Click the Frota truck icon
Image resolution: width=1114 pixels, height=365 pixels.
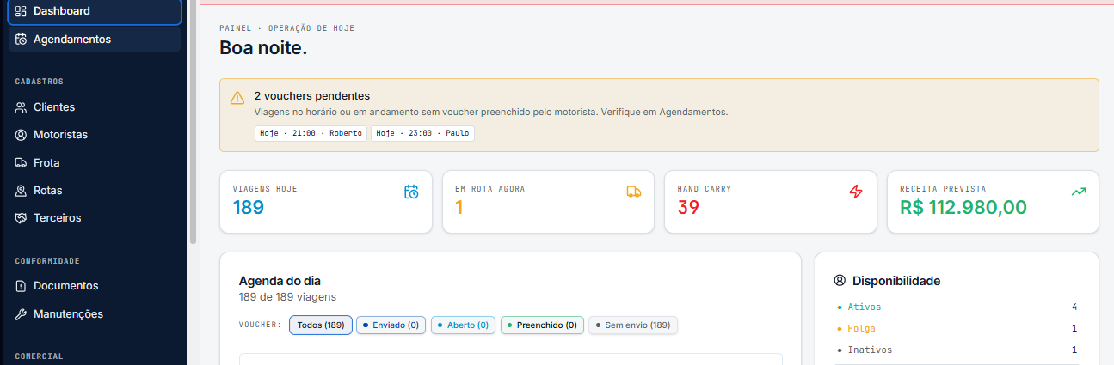[22, 162]
